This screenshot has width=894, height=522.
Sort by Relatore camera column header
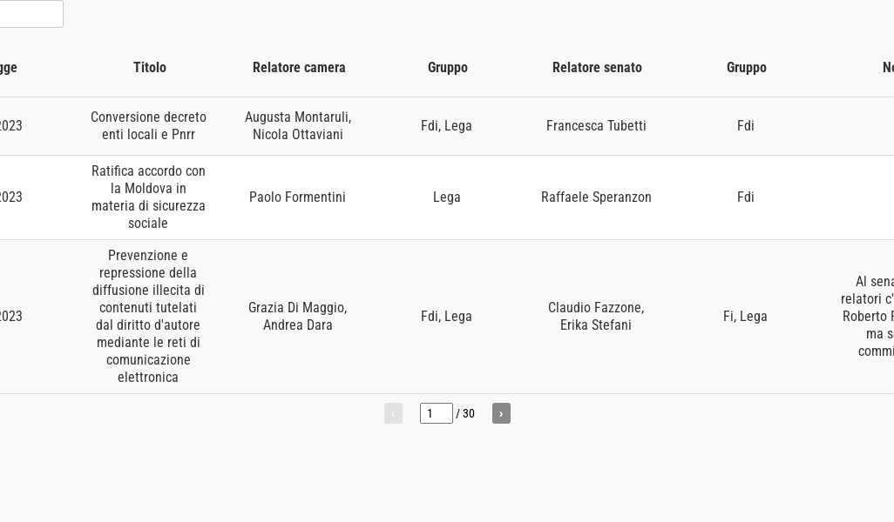[x=299, y=67]
